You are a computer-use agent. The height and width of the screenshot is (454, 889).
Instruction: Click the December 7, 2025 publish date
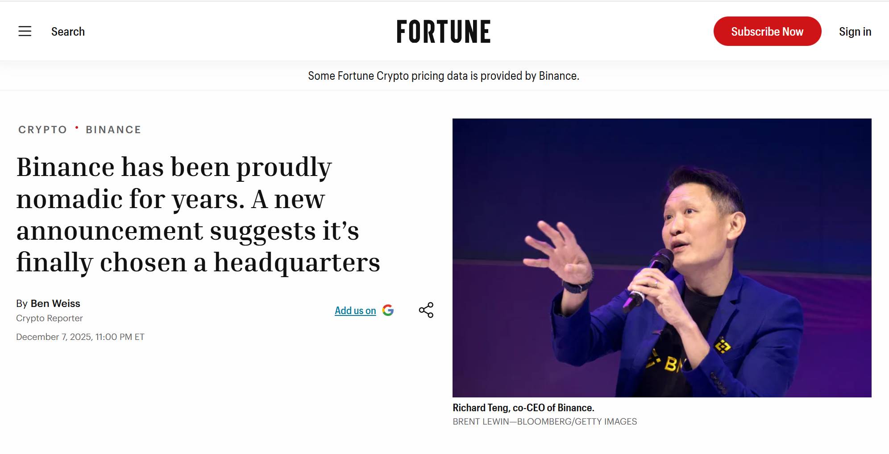tap(80, 337)
